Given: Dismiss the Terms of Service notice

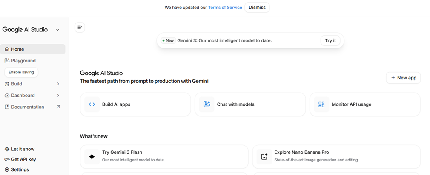Looking at the screenshot, I should coord(257,7).
